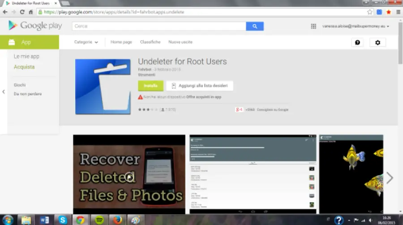Viewport: 403px width, 225px height.
Task: Open Skype from the taskbar
Action: click(x=62, y=220)
